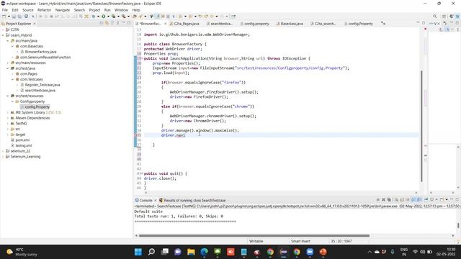Click Console horizontal scrollbar
Image resolution: width=461 pixels, height=259 pixels.
coord(254,235)
